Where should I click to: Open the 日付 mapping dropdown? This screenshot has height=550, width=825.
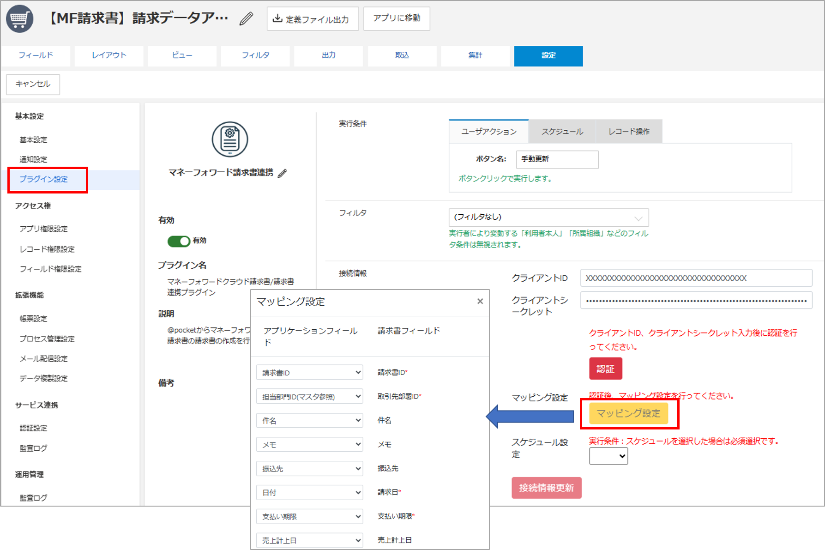[309, 492]
